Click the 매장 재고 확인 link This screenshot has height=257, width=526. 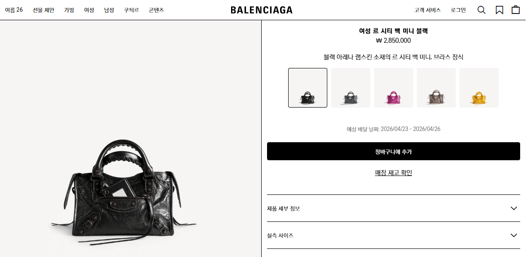pos(393,173)
